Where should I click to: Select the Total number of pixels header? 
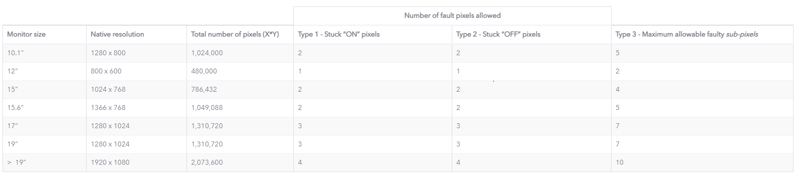(240, 35)
